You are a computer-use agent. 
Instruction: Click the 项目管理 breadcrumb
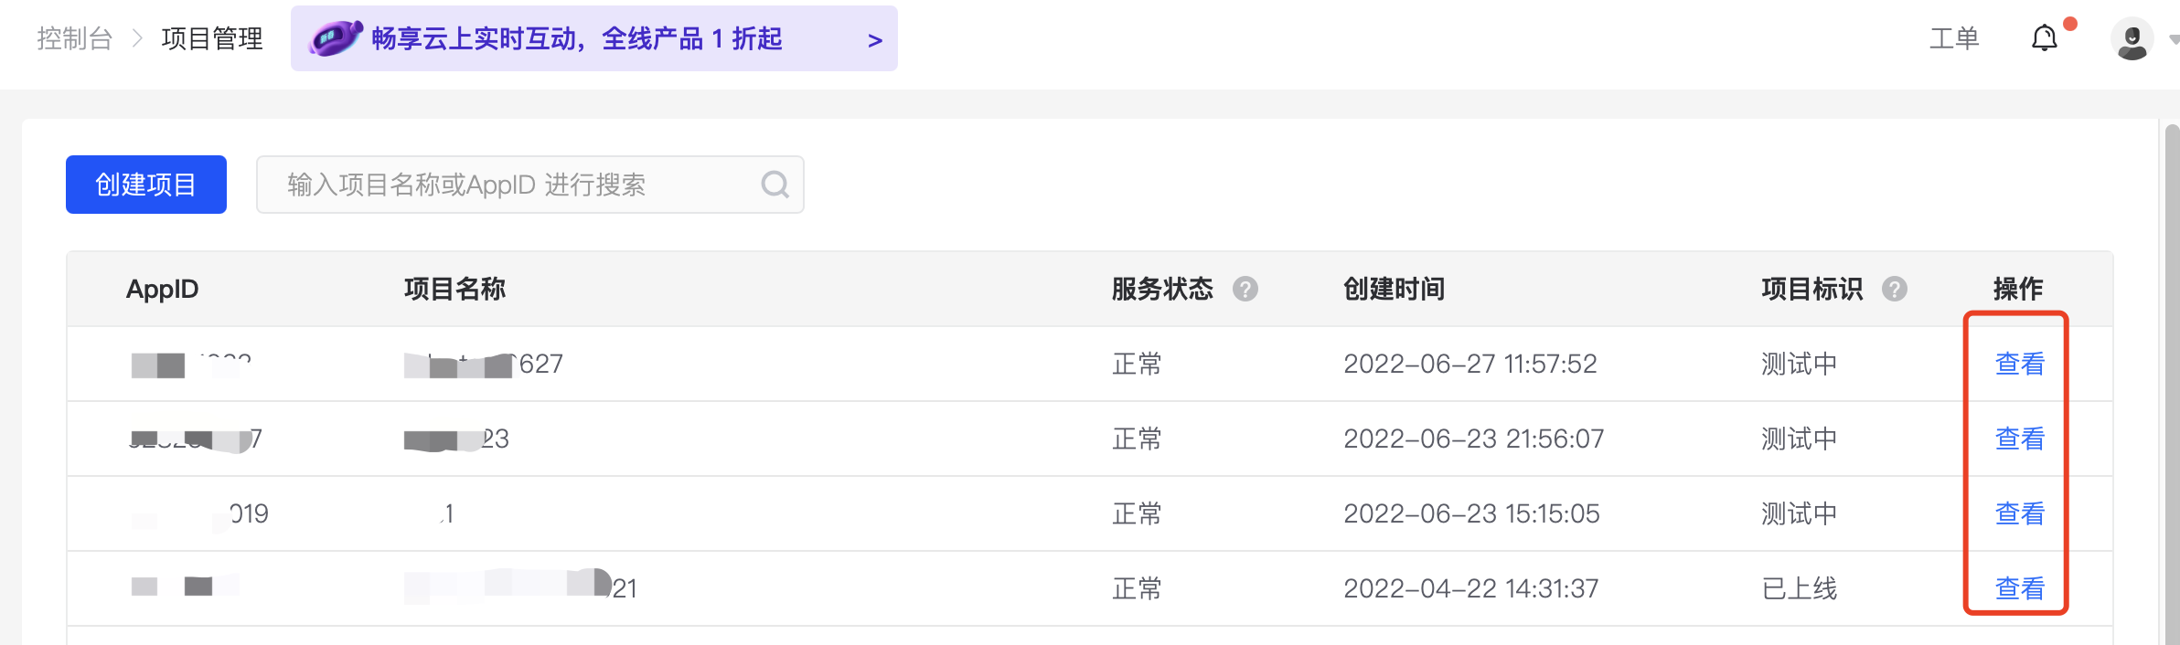click(212, 38)
